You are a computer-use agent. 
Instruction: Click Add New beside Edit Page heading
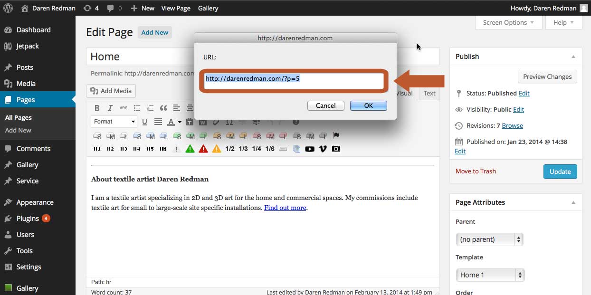click(155, 32)
